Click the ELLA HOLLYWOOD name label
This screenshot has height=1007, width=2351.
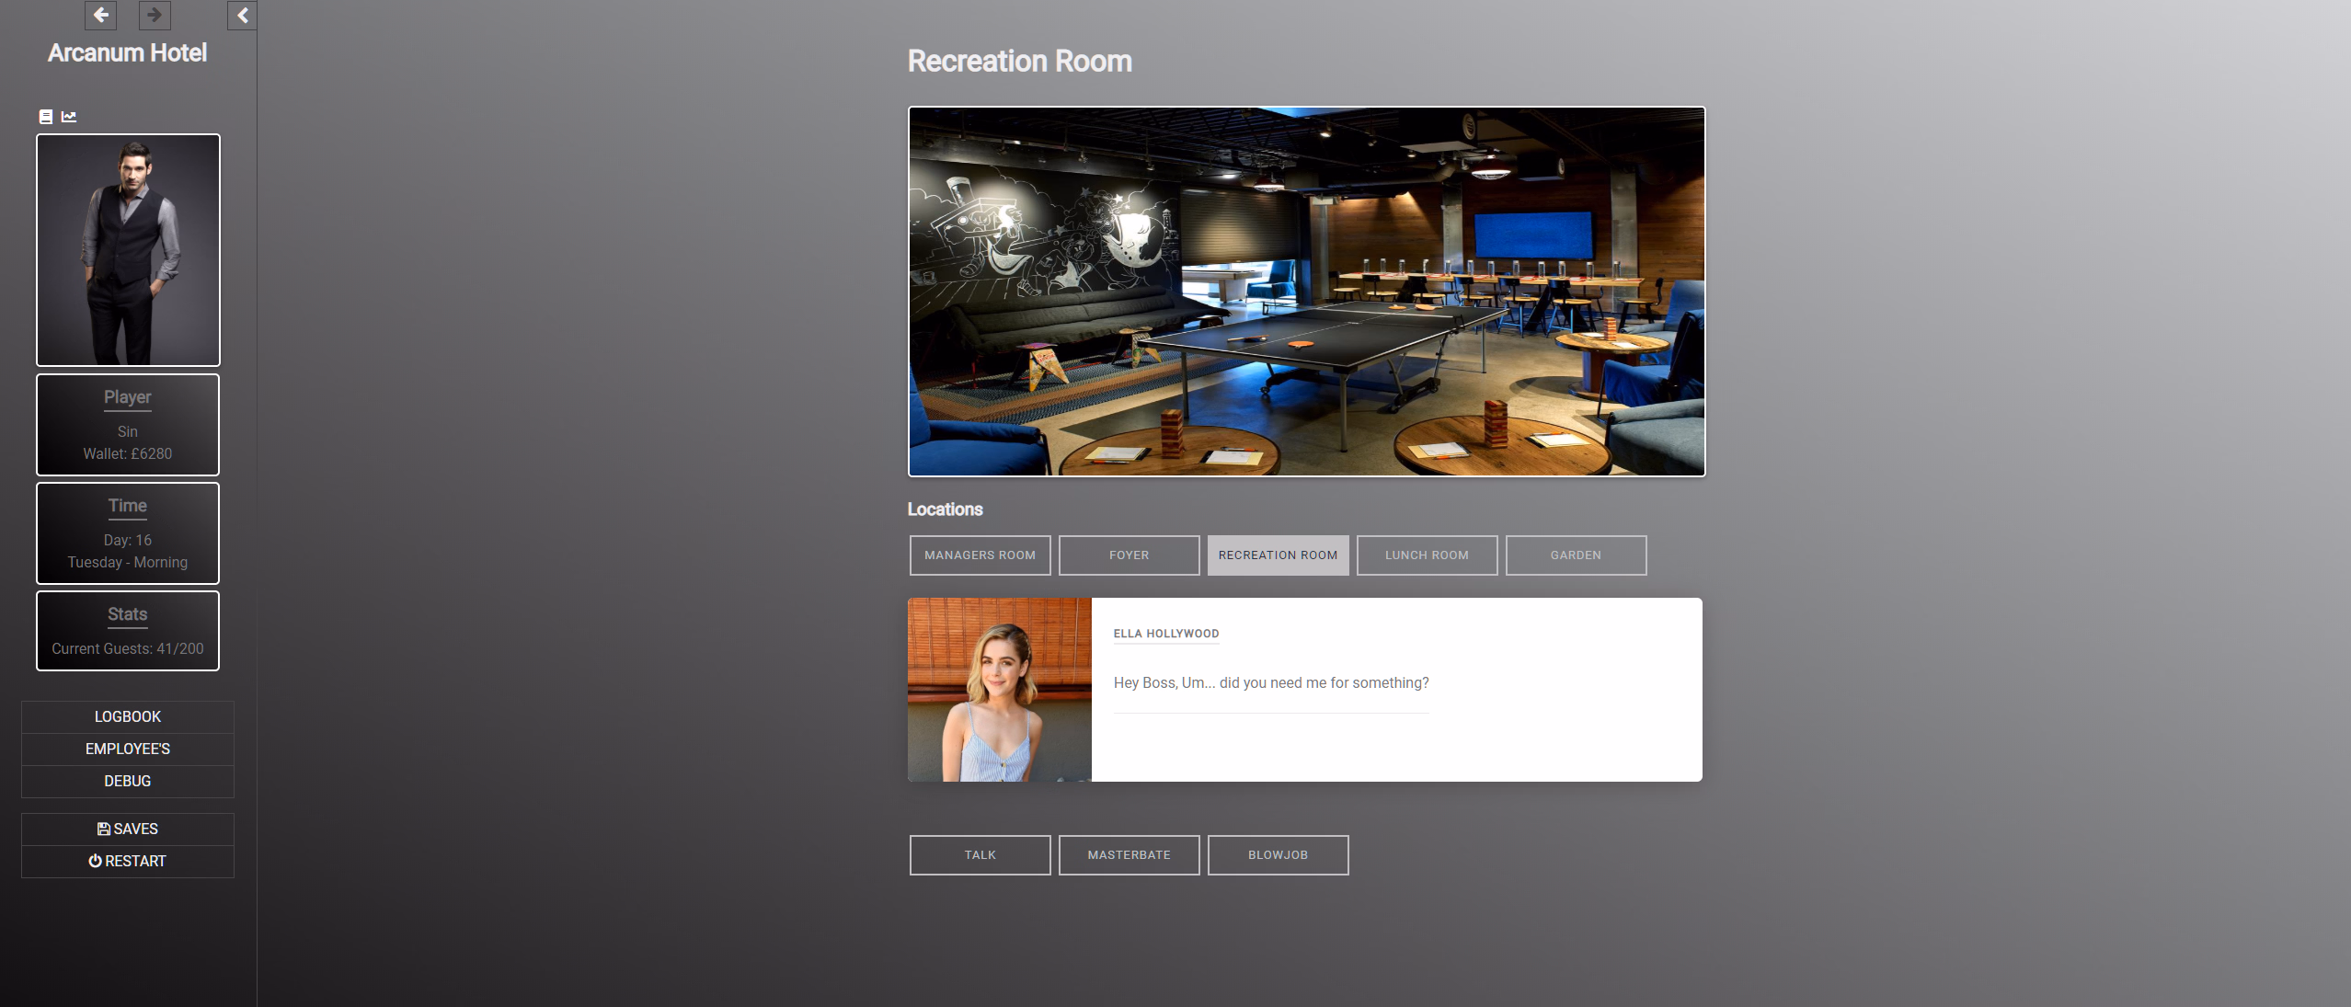click(1166, 634)
